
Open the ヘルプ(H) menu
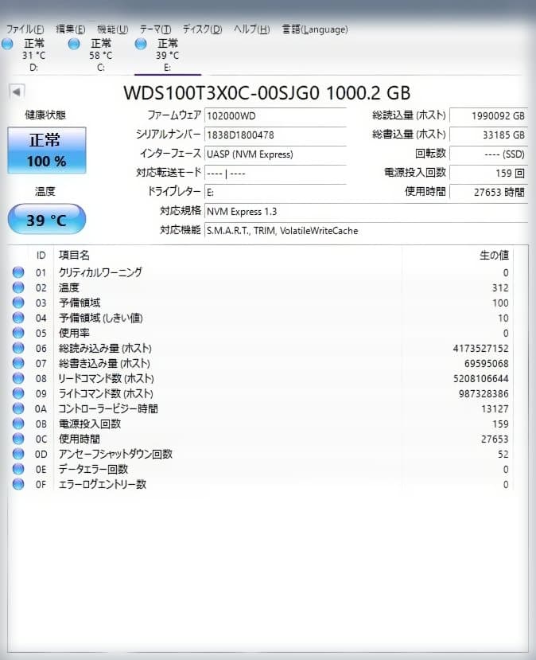[x=252, y=29]
